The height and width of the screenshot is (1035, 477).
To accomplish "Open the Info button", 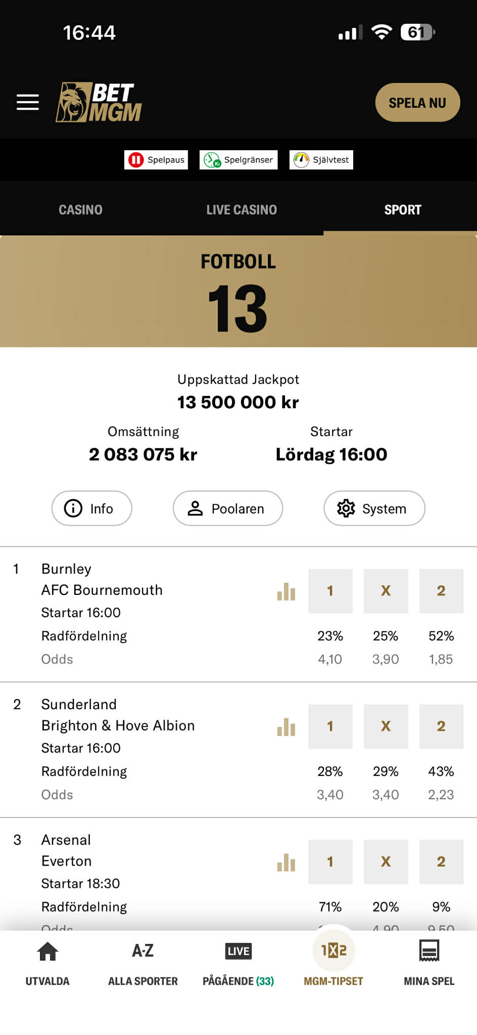I will point(92,508).
